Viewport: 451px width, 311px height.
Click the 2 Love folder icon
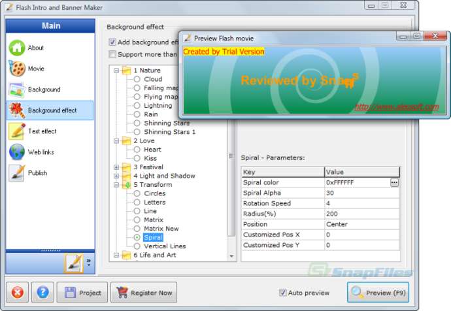pos(126,141)
